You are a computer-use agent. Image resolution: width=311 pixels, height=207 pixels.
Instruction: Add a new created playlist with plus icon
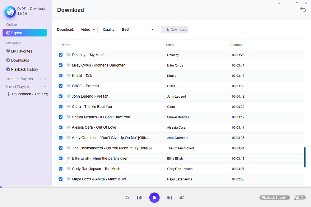coord(40,79)
